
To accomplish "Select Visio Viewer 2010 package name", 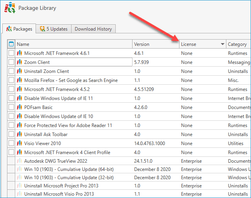I will pyautogui.click(x=43, y=143).
